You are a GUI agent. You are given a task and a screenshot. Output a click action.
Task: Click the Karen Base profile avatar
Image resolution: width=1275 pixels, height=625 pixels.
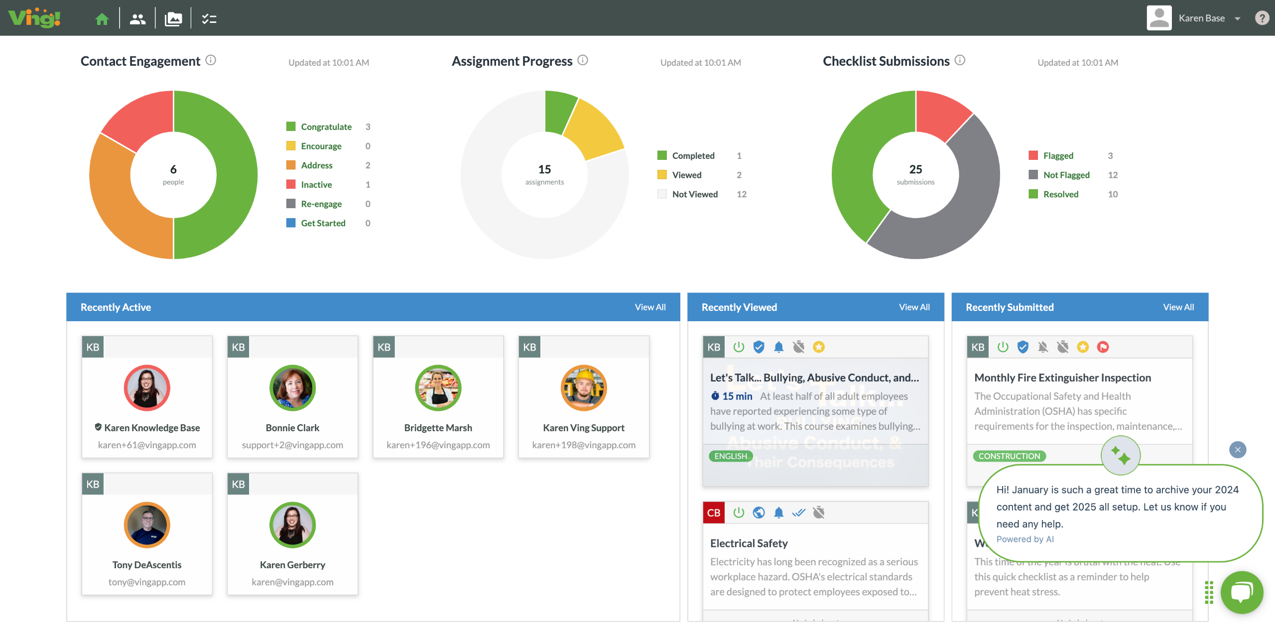(1159, 18)
